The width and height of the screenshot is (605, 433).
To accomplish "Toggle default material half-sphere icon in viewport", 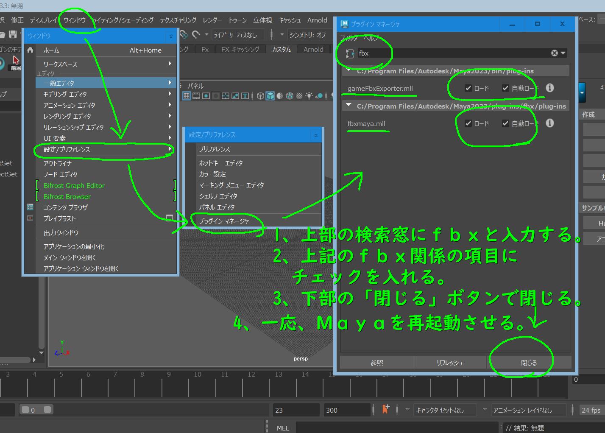I will click(x=280, y=96).
